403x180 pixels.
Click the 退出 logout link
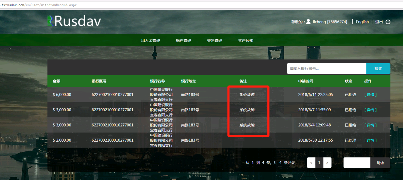(x=379, y=22)
